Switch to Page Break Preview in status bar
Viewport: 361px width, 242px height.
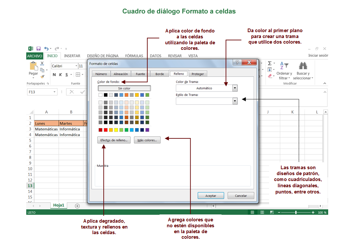(x=272, y=212)
